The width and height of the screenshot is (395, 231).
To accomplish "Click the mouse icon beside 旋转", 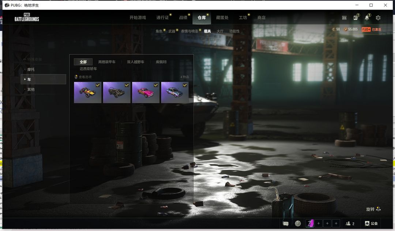I will coord(378,209).
